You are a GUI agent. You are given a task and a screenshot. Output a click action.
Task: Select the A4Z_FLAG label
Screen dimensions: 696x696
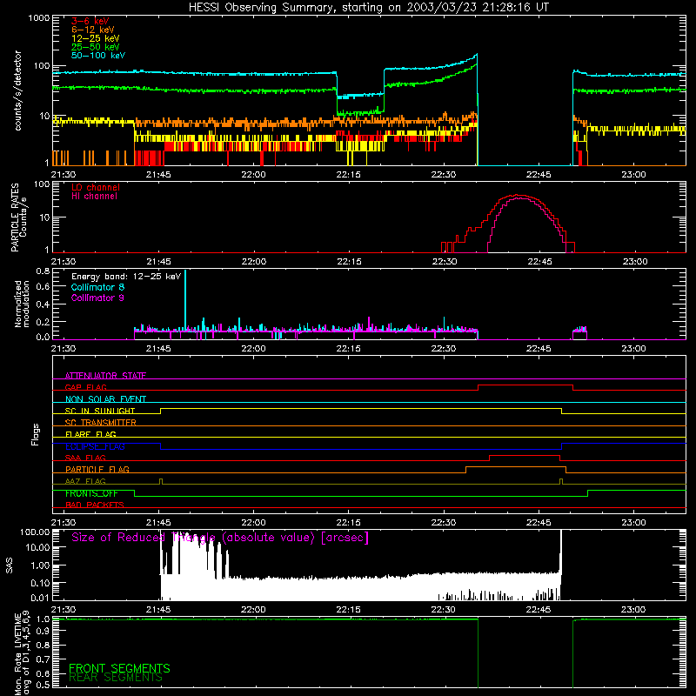click(85, 481)
